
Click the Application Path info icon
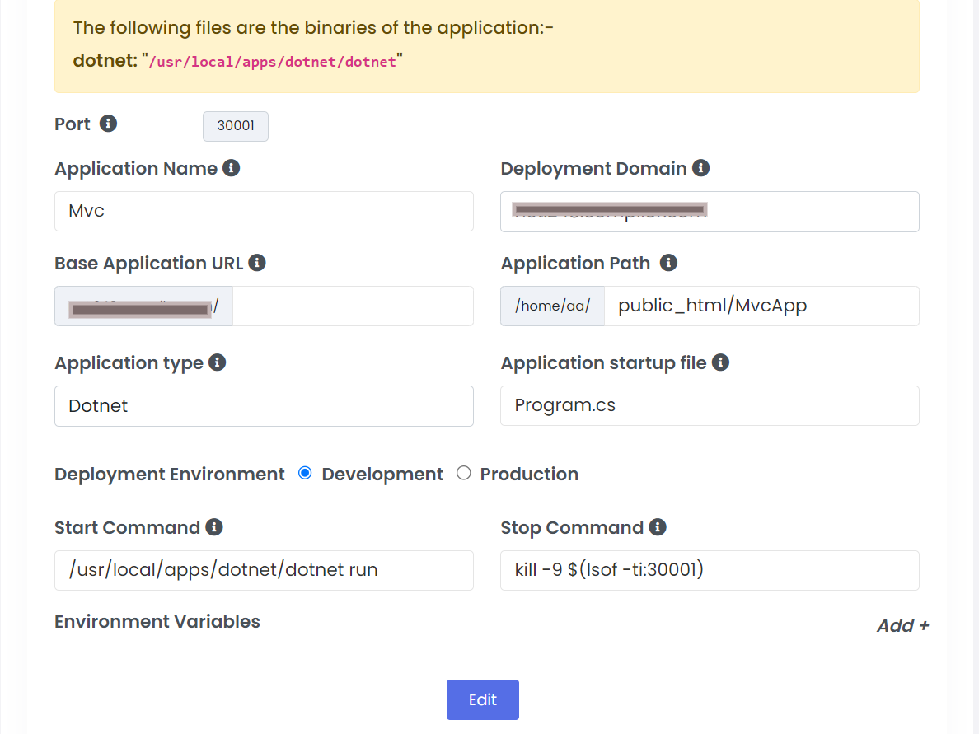pos(669,263)
